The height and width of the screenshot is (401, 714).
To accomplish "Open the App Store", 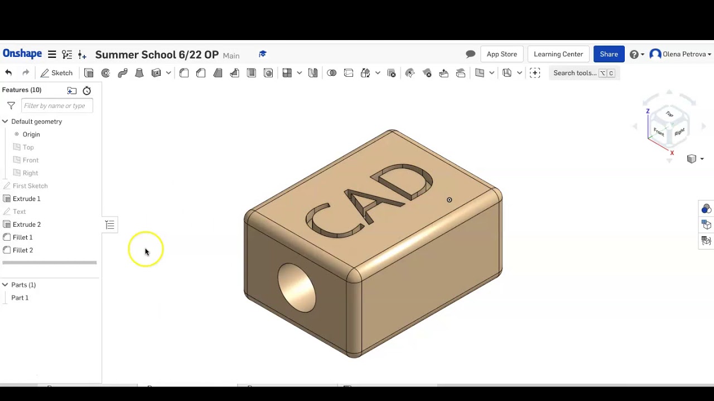I will coord(501,54).
